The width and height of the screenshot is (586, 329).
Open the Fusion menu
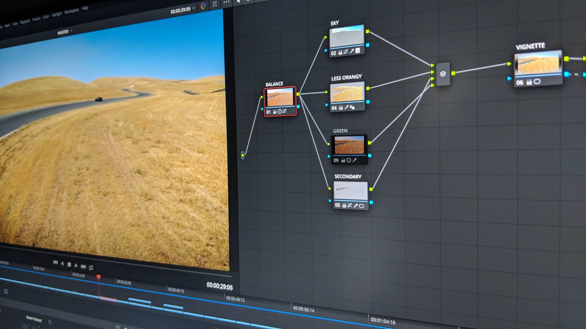pyautogui.click(x=36, y=19)
